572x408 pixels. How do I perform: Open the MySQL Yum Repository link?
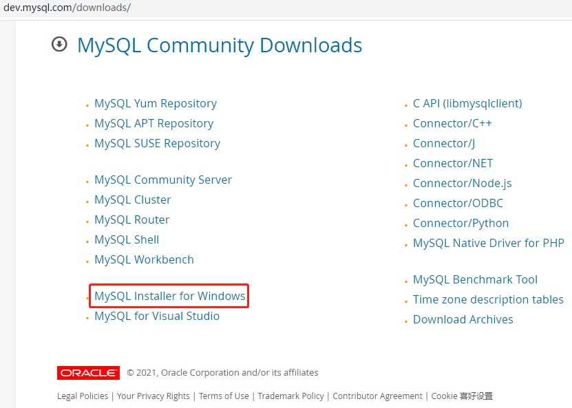pyautogui.click(x=156, y=103)
